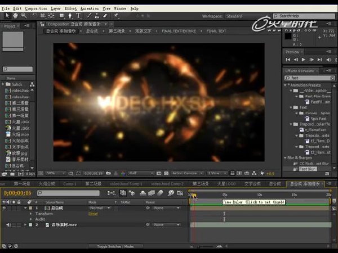This screenshot has height=253, width=338.
Task: Expand layer 2 音乐素材.wav
Action: coord(25,225)
